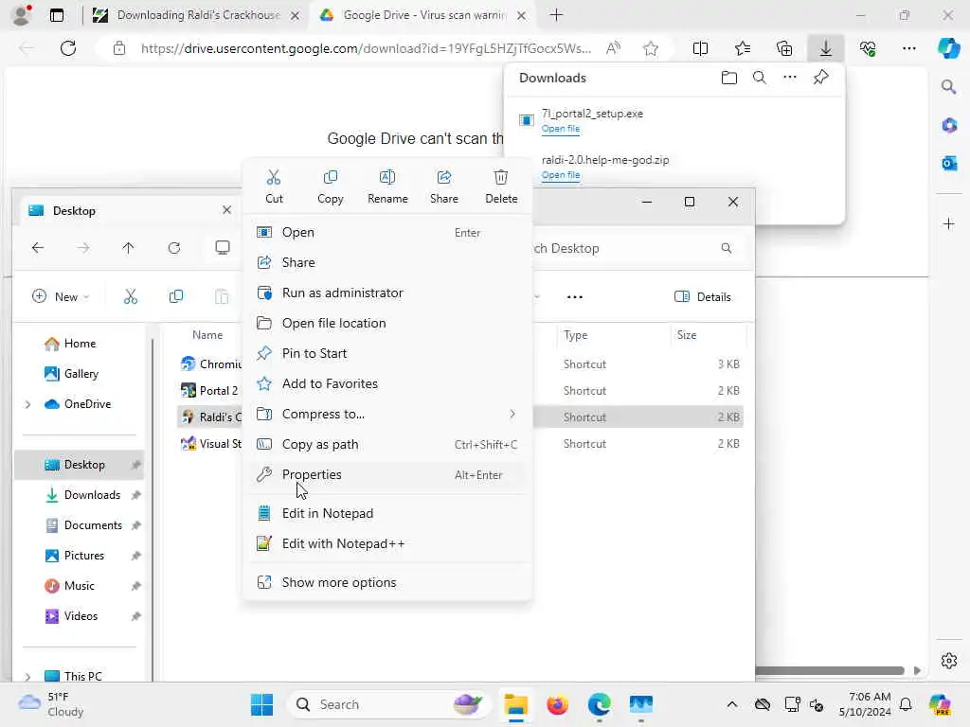Open more options in Downloads panel
This screenshot has height=727, width=970.
pyautogui.click(x=790, y=78)
